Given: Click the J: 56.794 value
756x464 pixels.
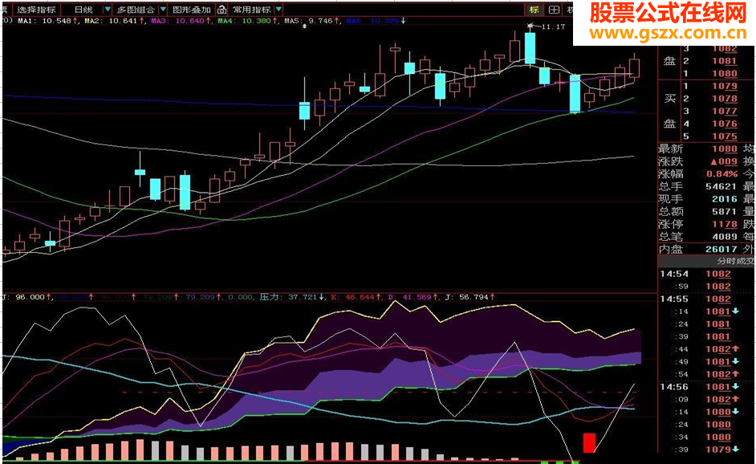Looking at the screenshot, I should (x=469, y=297).
